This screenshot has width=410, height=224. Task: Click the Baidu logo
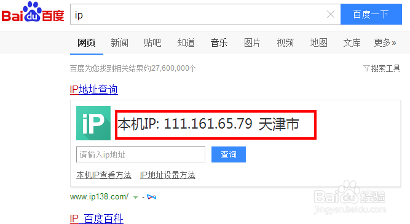[x=33, y=12]
